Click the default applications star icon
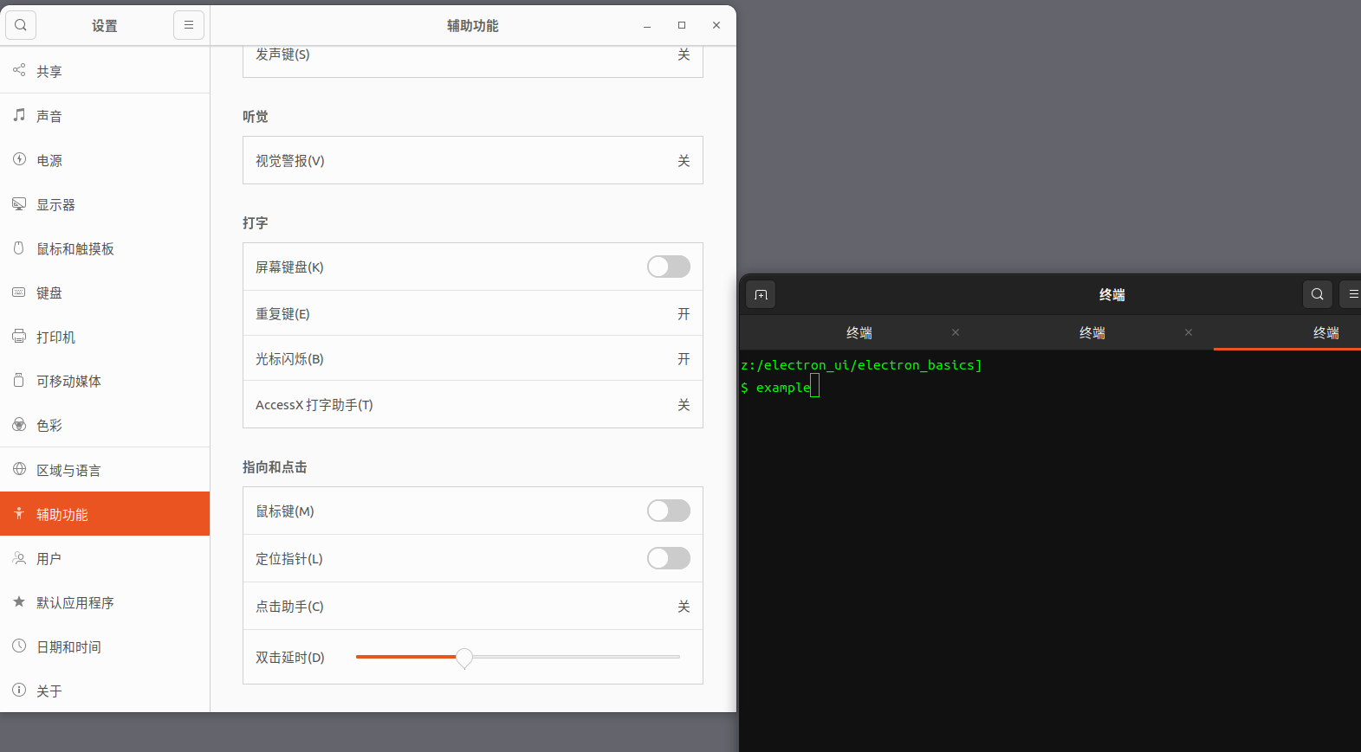 (19, 601)
